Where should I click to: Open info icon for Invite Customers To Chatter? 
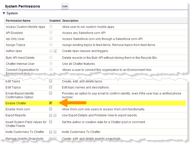(x=55, y=132)
